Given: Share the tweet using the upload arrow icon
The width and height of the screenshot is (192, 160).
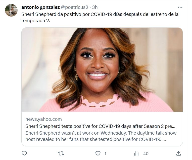Looking at the screenshot, I should (178, 153).
